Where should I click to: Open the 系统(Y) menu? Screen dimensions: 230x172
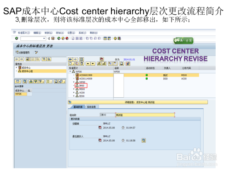coord(82,33)
